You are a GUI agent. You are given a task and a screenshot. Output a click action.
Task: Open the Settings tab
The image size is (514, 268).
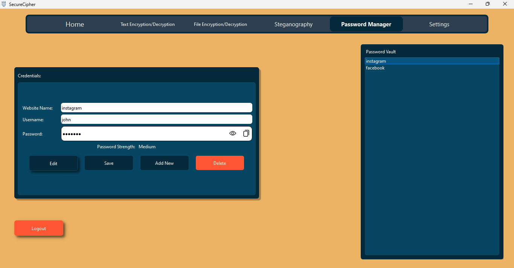(439, 24)
